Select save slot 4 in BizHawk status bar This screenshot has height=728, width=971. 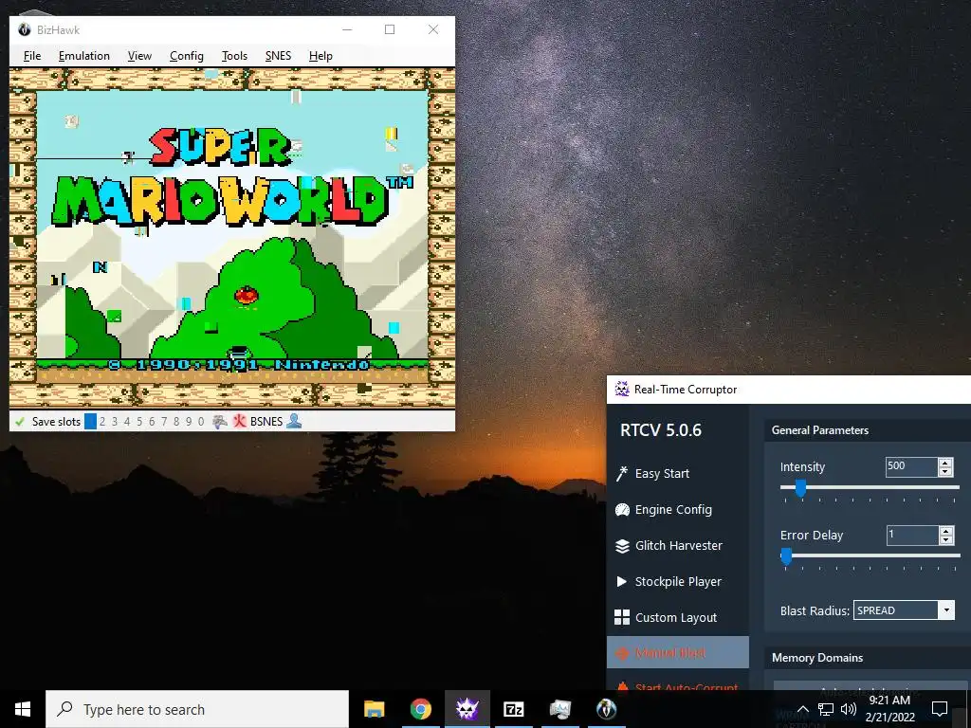127,422
